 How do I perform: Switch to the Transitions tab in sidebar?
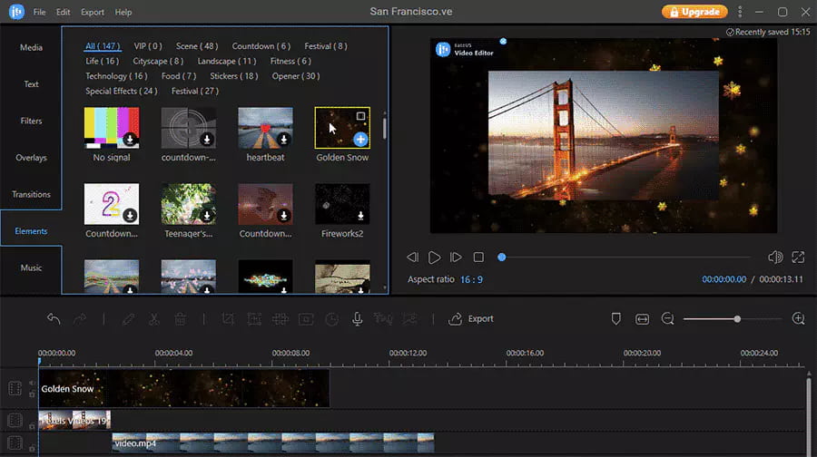pos(31,194)
